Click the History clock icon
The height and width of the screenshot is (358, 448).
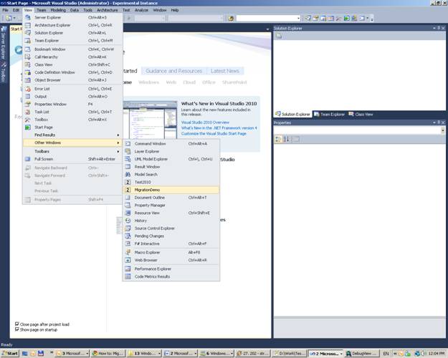click(x=128, y=221)
